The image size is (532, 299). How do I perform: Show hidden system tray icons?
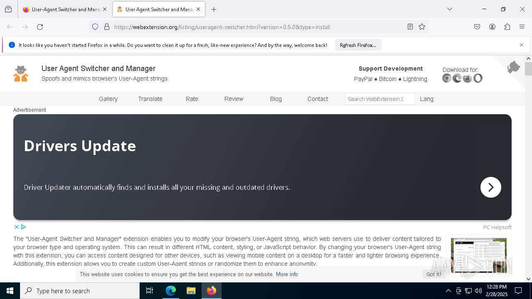[448, 291]
